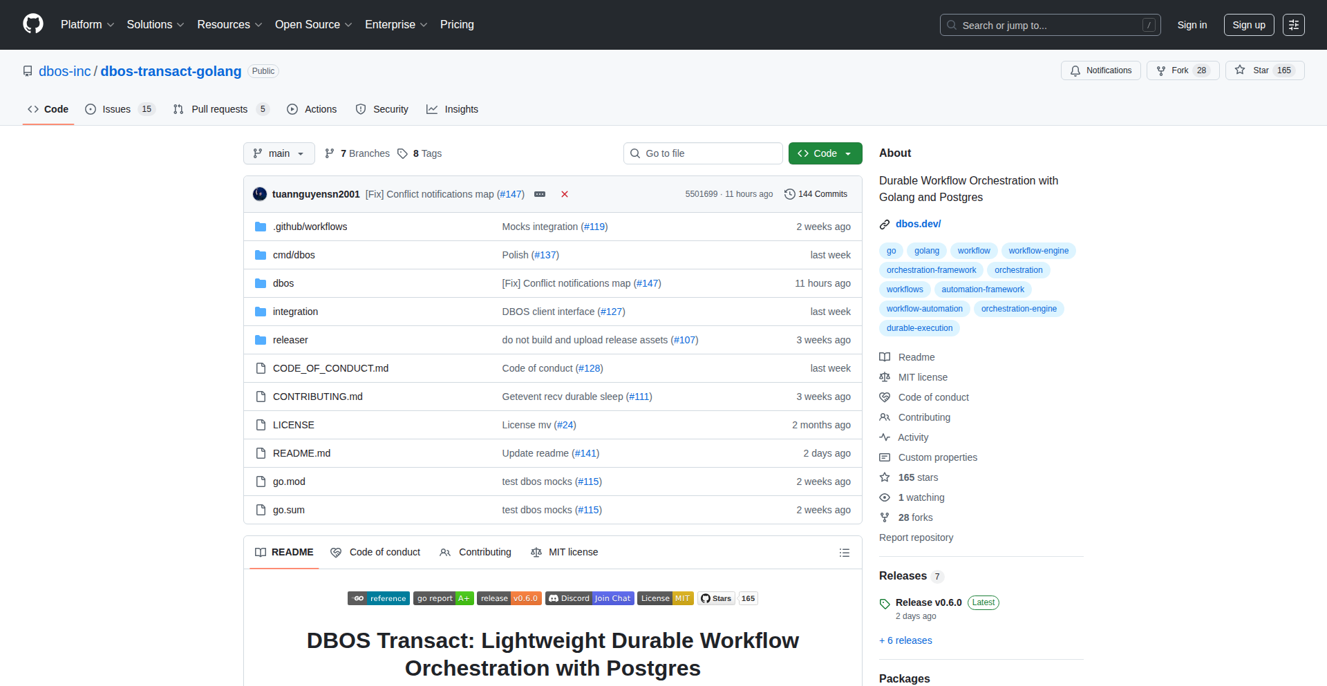Open command palette icon next to Sign up

[x=1294, y=25]
